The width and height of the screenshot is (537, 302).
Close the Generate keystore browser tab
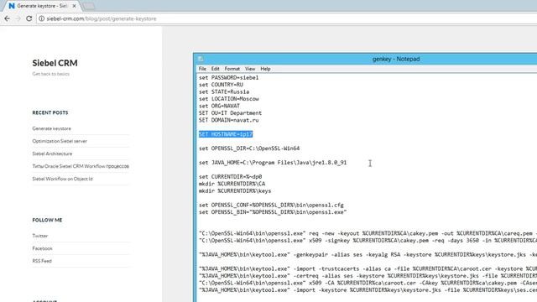tap(75, 6)
